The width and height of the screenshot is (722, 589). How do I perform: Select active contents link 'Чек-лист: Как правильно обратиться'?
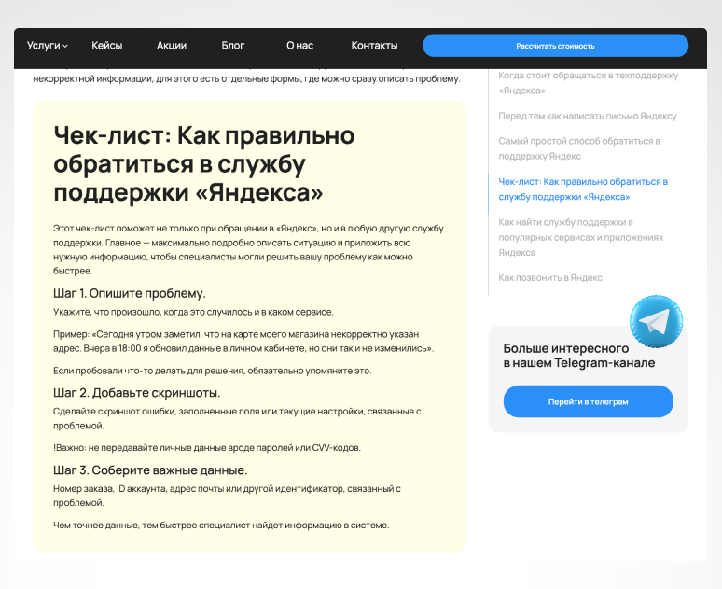583,189
